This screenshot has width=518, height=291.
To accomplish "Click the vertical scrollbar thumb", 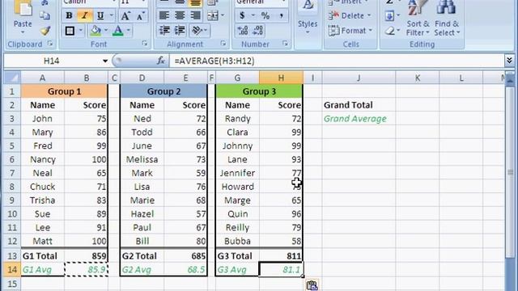I will point(511,172).
